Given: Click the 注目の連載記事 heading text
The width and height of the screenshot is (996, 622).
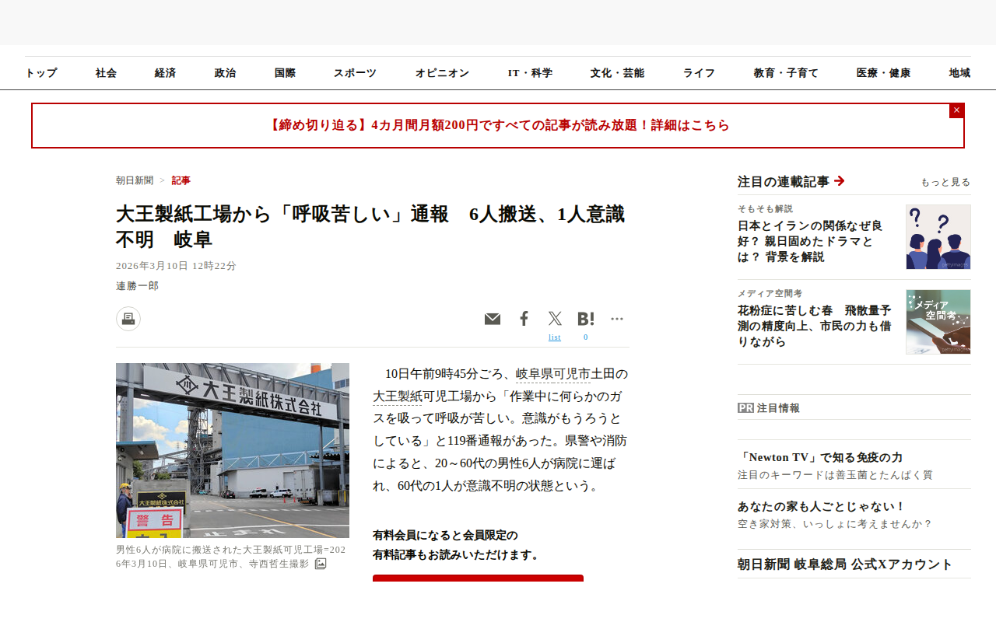Looking at the screenshot, I should 784,182.
